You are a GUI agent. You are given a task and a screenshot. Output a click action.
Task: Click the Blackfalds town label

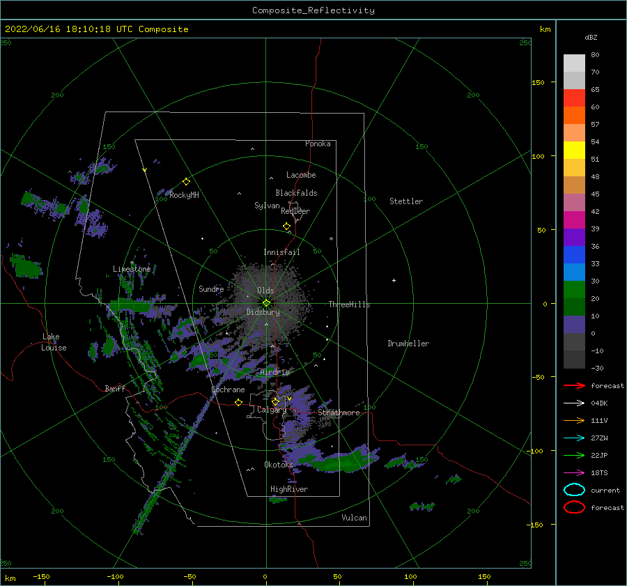296,193
